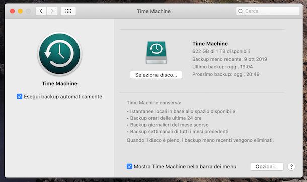Screen dimensions: 307x182
Task: Open the Seleziona disco... dialog
Action: [x=156, y=75]
